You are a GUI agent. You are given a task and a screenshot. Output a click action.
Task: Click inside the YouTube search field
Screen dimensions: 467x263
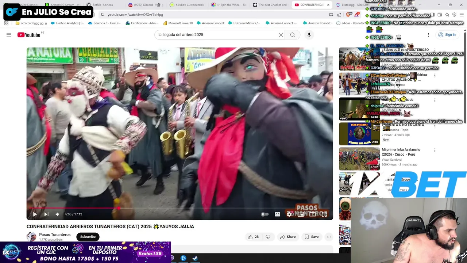[x=217, y=35]
